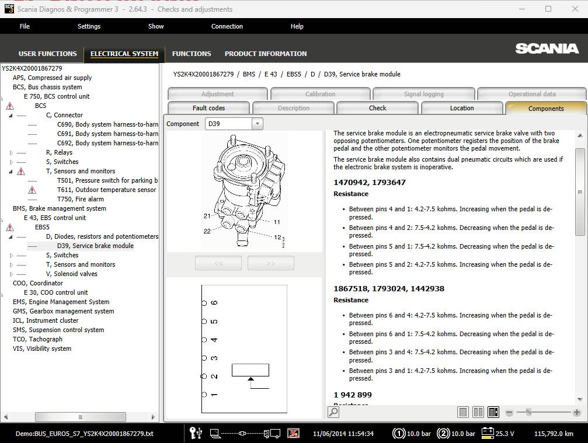The width and height of the screenshot is (588, 443).
Task: Click the red crossed-out status icon
Action: click(x=293, y=433)
